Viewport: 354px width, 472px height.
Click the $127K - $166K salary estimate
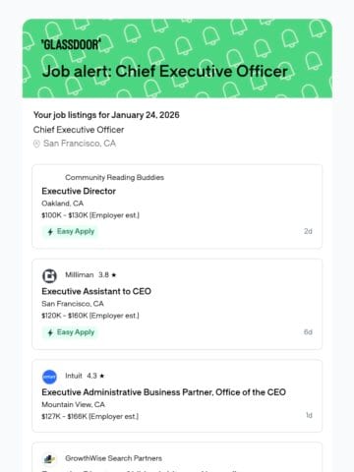click(90, 417)
